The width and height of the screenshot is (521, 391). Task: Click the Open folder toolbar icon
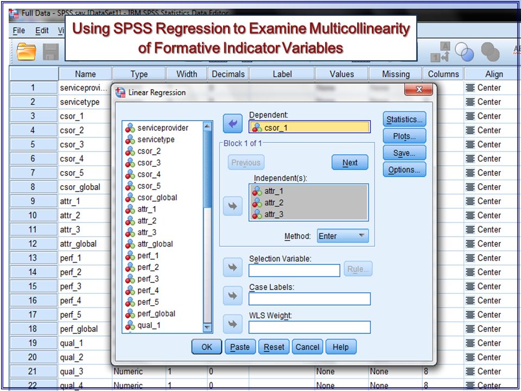26,52
